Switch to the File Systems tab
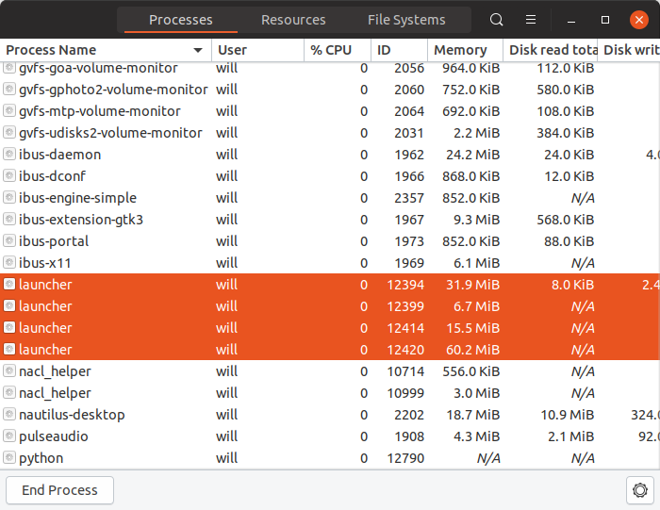Screen dimensions: 660x510 tap(406, 20)
